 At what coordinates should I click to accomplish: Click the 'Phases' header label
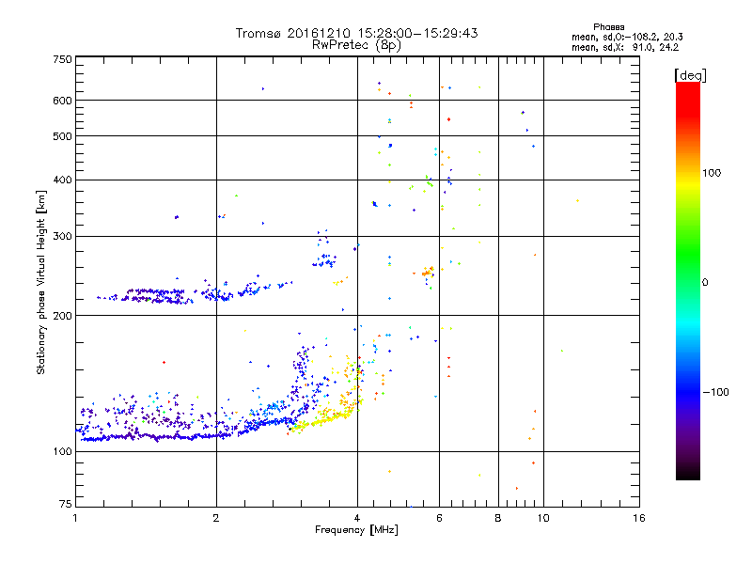click(x=608, y=27)
